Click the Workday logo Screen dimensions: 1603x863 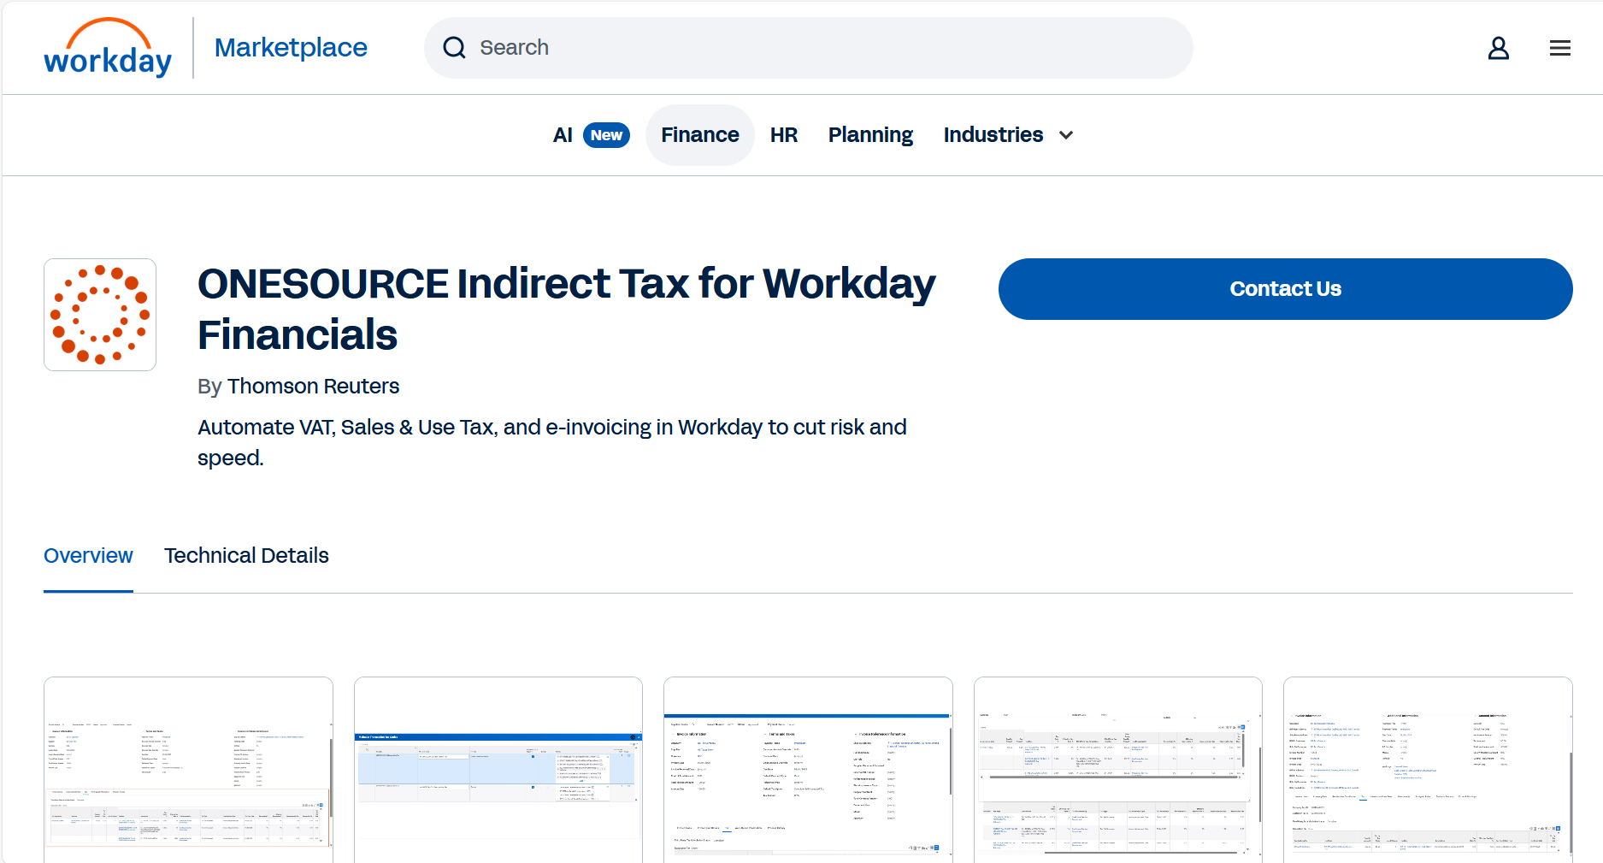coord(107,47)
